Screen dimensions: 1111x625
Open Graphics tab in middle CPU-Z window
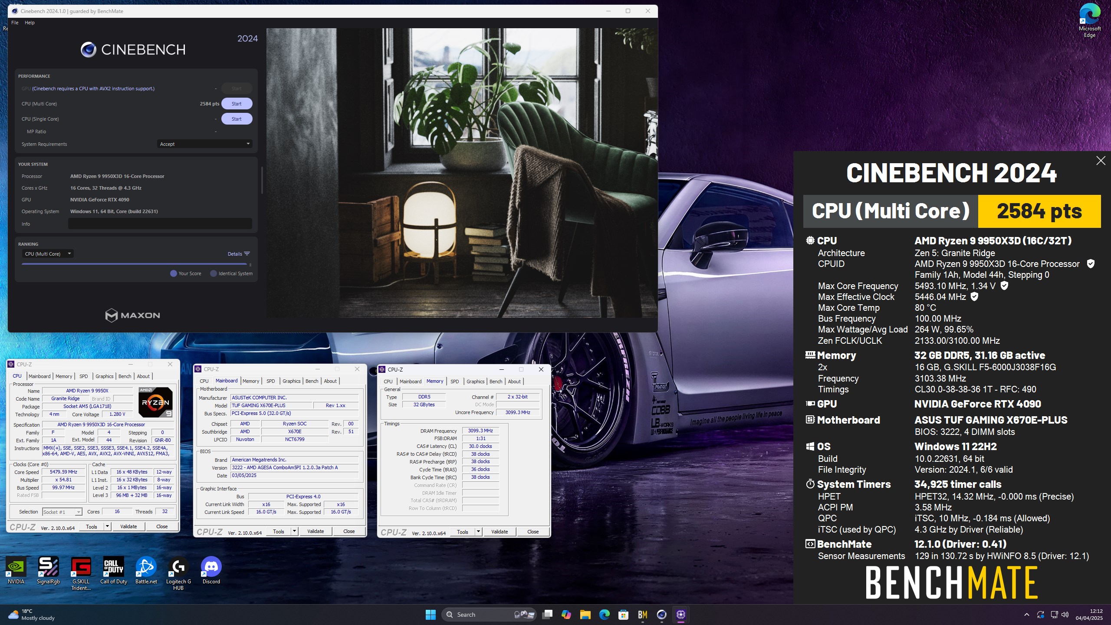coord(291,381)
